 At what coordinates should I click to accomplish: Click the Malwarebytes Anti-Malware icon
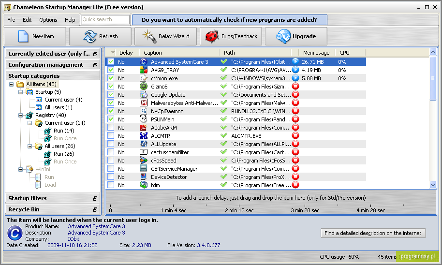point(144,103)
